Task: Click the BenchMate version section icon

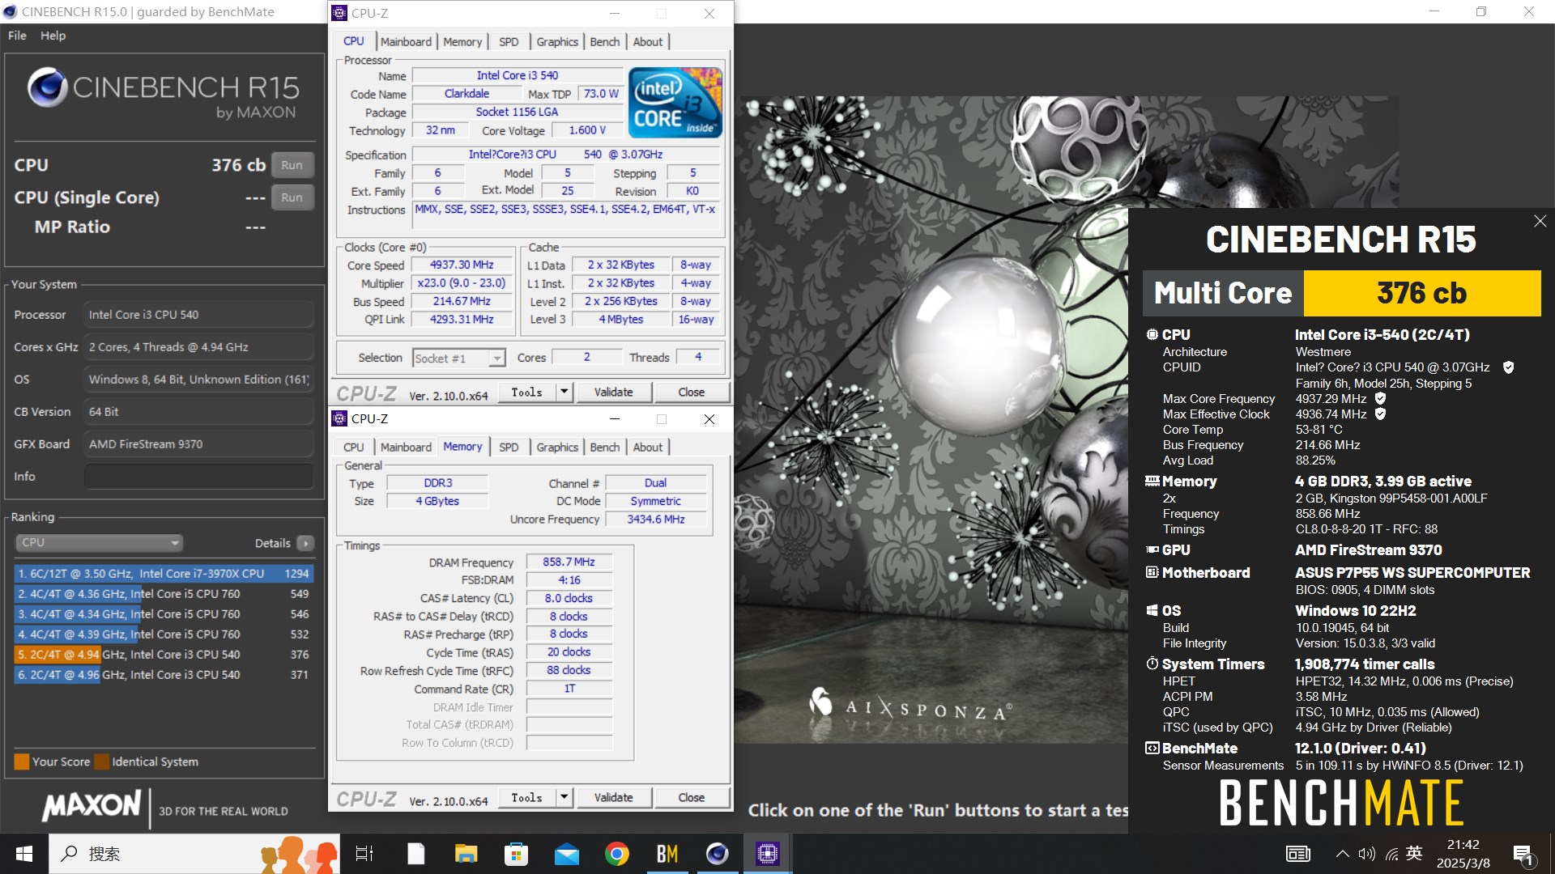Action: [1152, 748]
